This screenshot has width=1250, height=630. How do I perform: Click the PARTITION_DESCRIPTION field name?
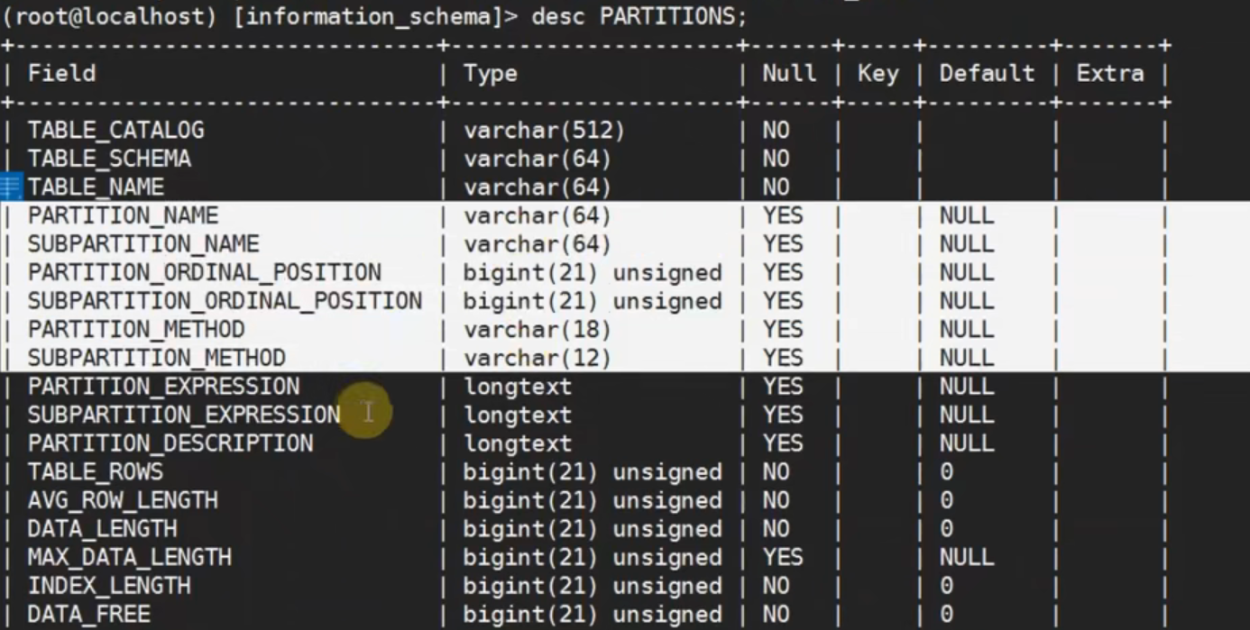point(170,444)
